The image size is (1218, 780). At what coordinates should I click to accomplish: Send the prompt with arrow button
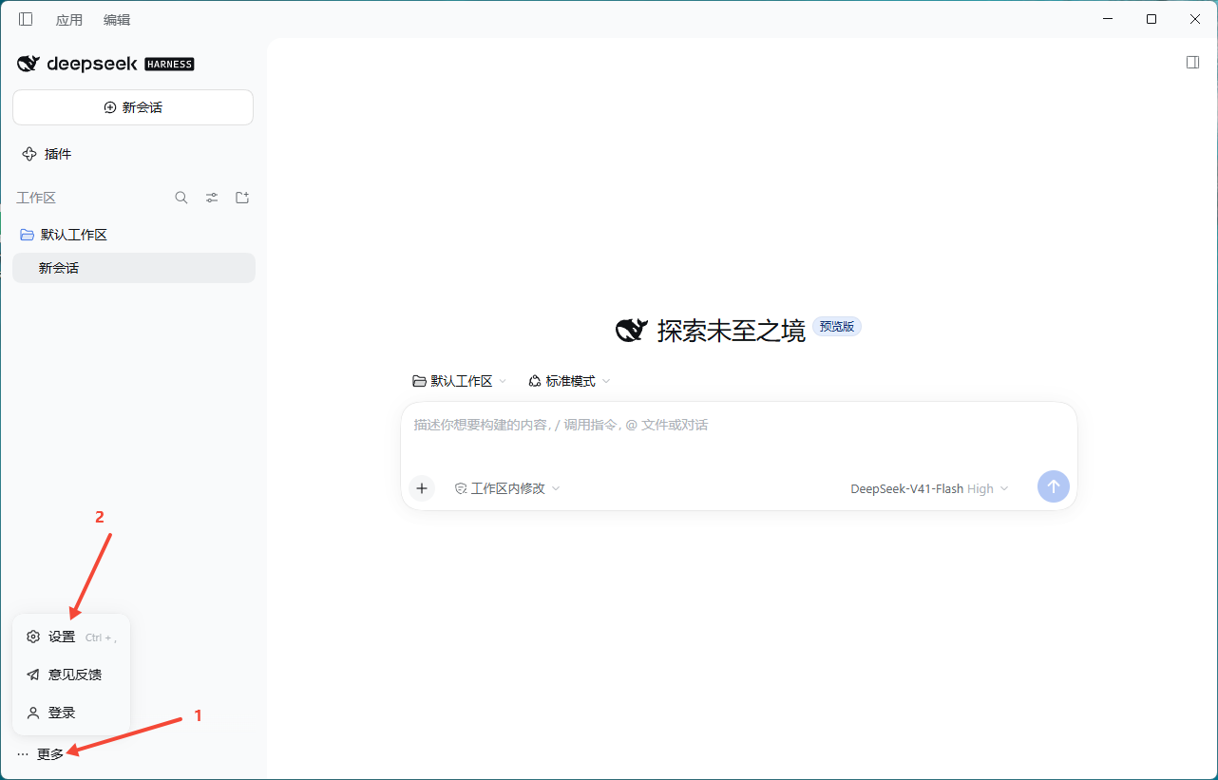coord(1054,486)
